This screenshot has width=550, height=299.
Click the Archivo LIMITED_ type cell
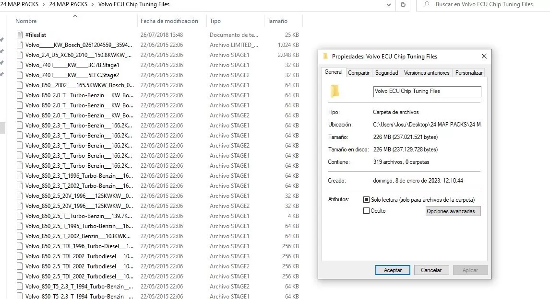pyautogui.click(x=234, y=45)
